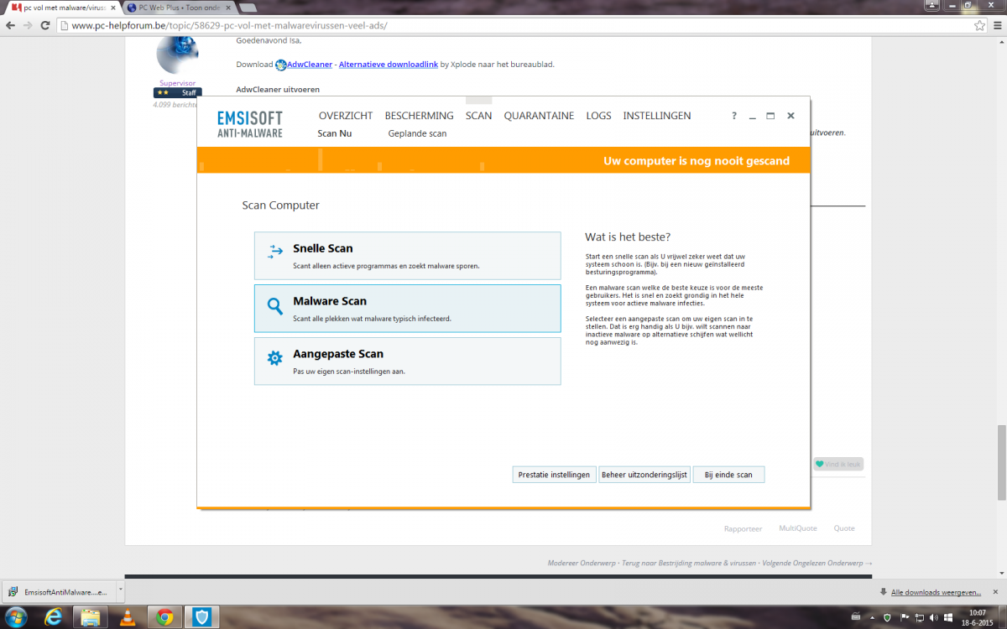
Task: Click the Snelle Scan arrows icon
Action: (275, 252)
